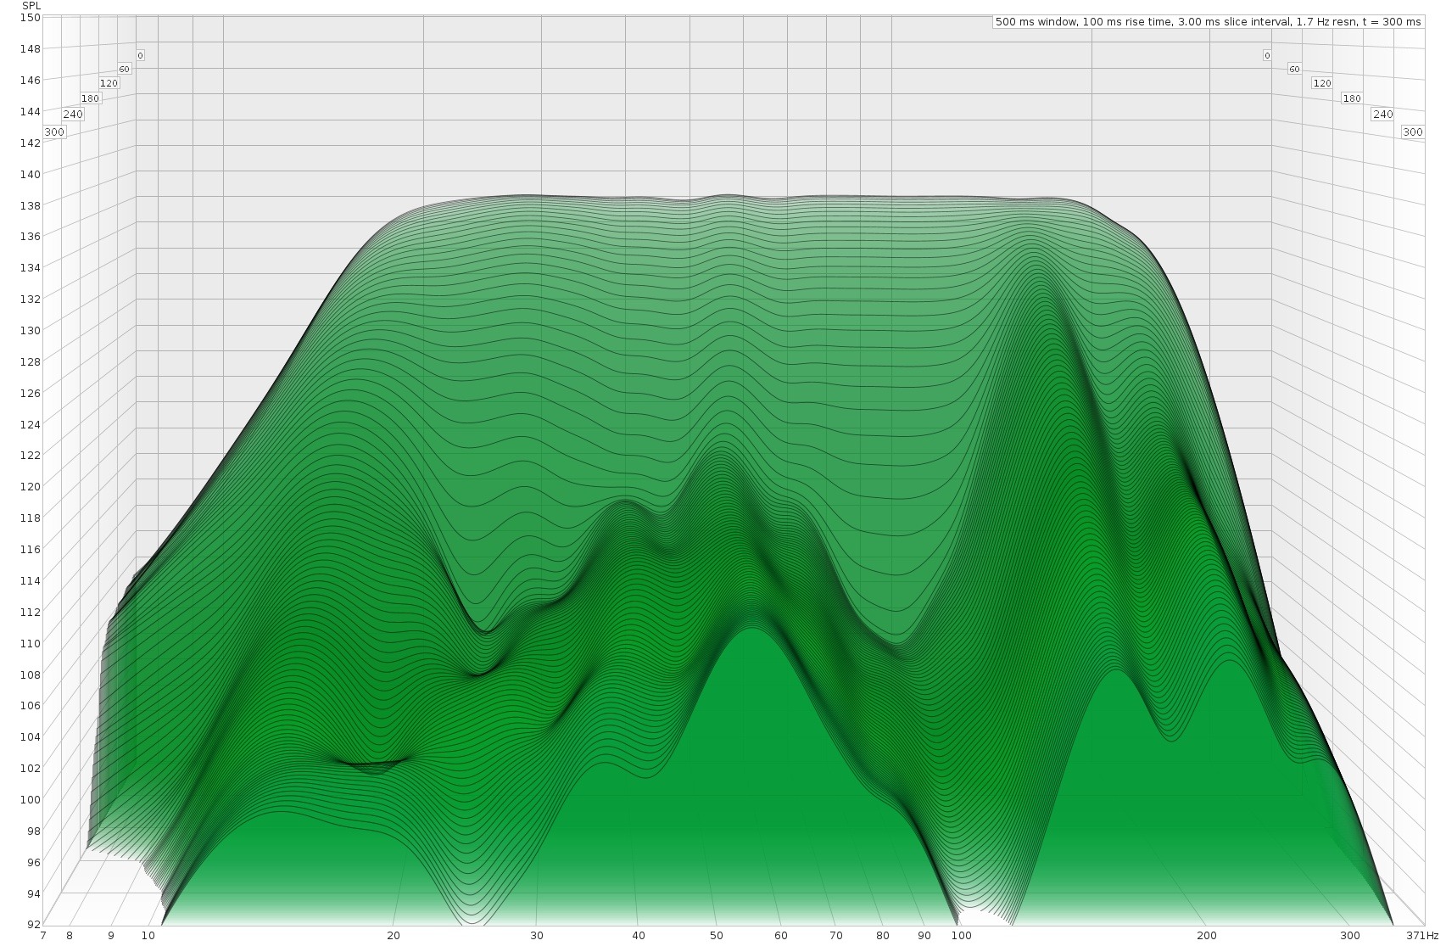This screenshot has height=946, width=1446.
Task: Click the 134 dB label on the SPL axis
Action: 31,268
